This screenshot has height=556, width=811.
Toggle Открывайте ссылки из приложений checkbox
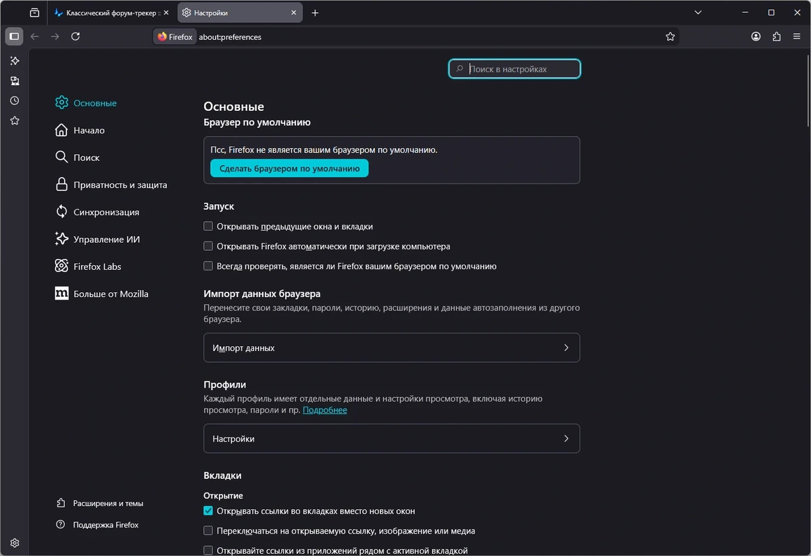[x=208, y=551]
